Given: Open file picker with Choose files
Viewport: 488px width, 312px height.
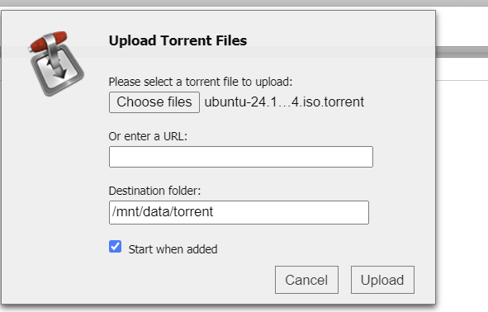Looking at the screenshot, I should pyautogui.click(x=154, y=102).
